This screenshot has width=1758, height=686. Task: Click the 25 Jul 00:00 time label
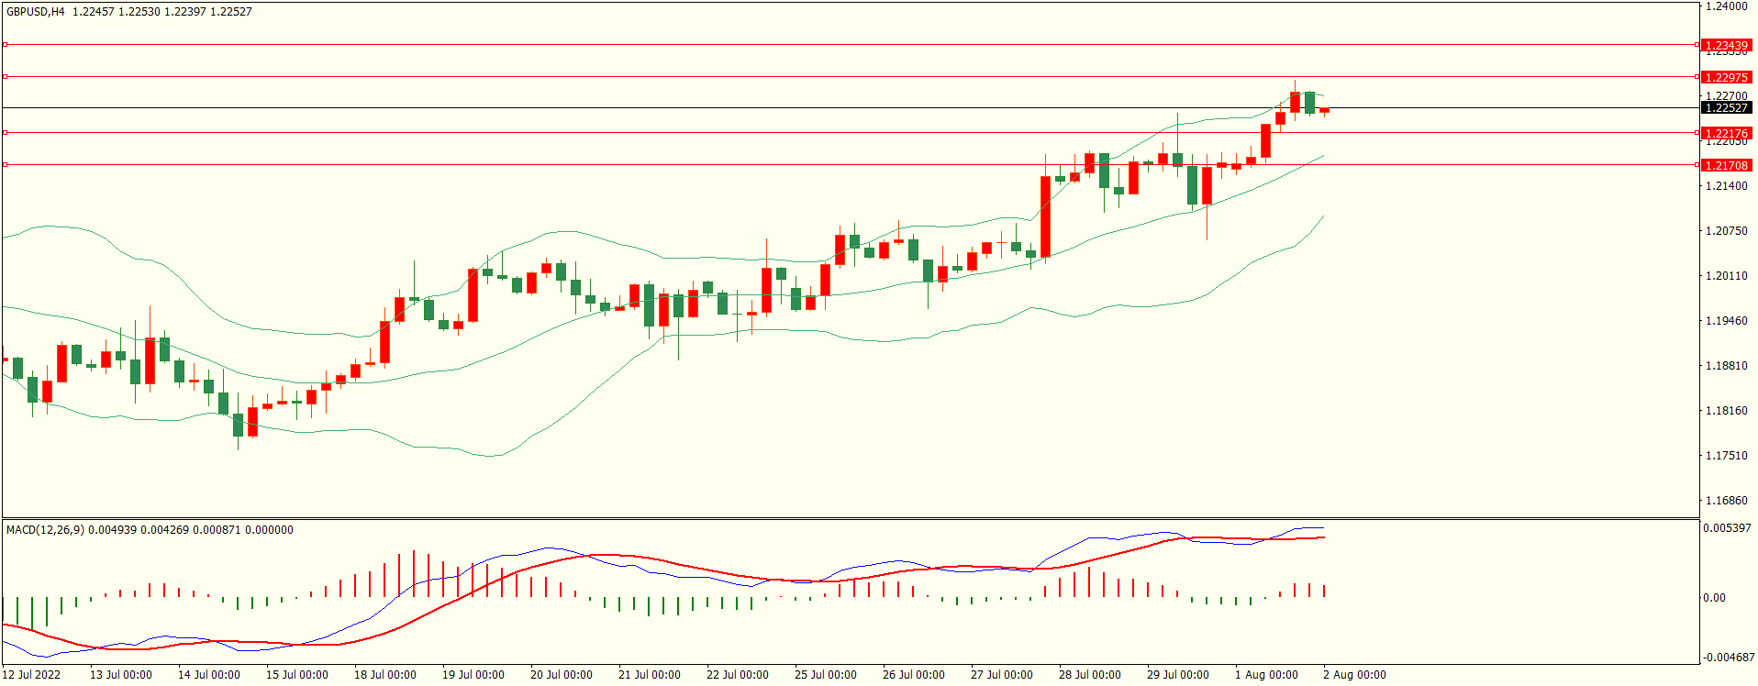[x=826, y=675]
